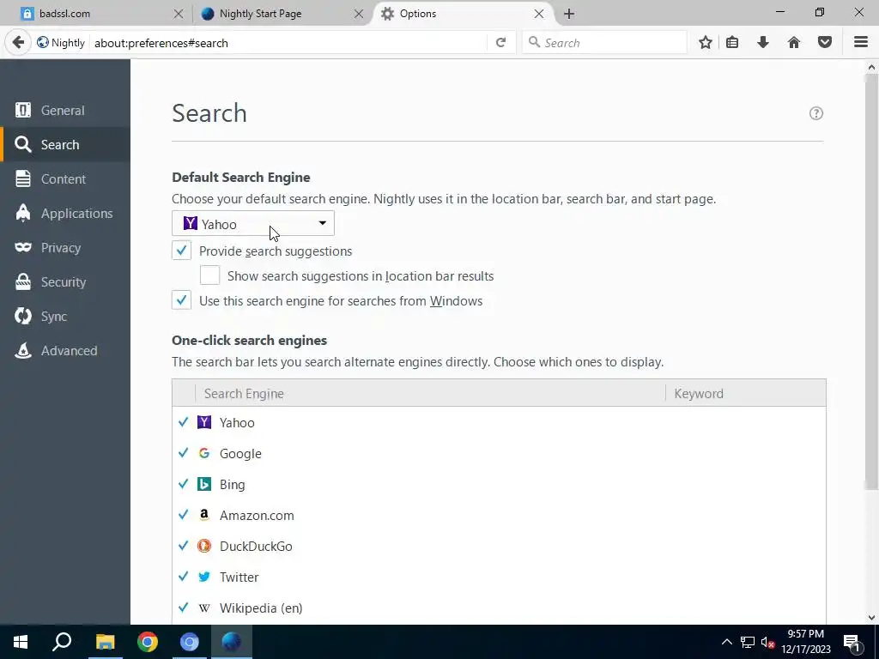Click the Nightly taskbar icon
Image resolution: width=879 pixels, height=659 pixels.
[232, 642]
